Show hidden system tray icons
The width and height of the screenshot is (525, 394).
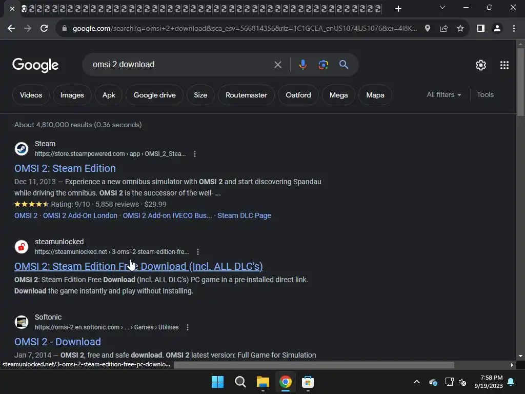(x=417, y=382)
